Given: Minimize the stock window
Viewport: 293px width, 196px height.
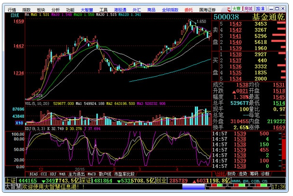Looking at the screenshot, I should point(271,9).
